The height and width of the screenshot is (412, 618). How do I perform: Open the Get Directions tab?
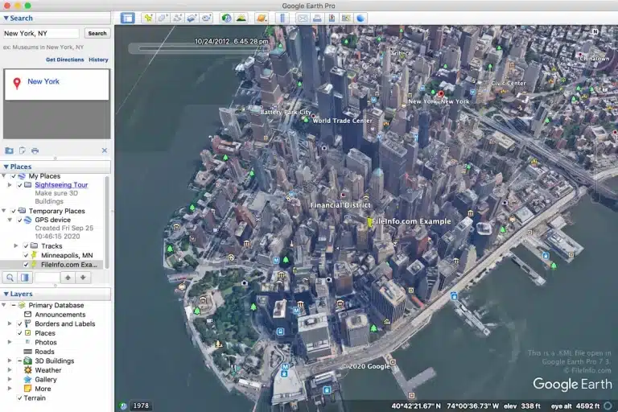(x=64, y=60)
